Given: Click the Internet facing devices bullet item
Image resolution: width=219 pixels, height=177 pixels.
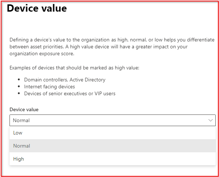Looking at the screenshot, I should (x=49, y=87).
